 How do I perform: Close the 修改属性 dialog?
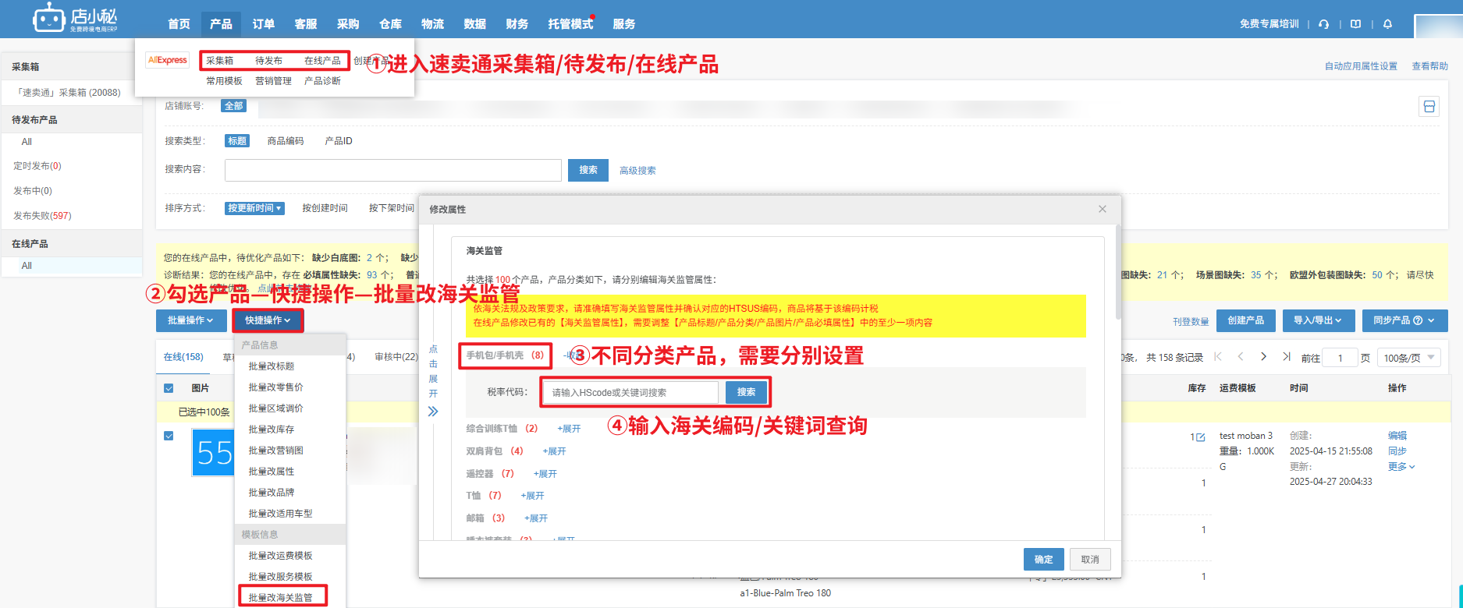click(x=1102, y=209)
